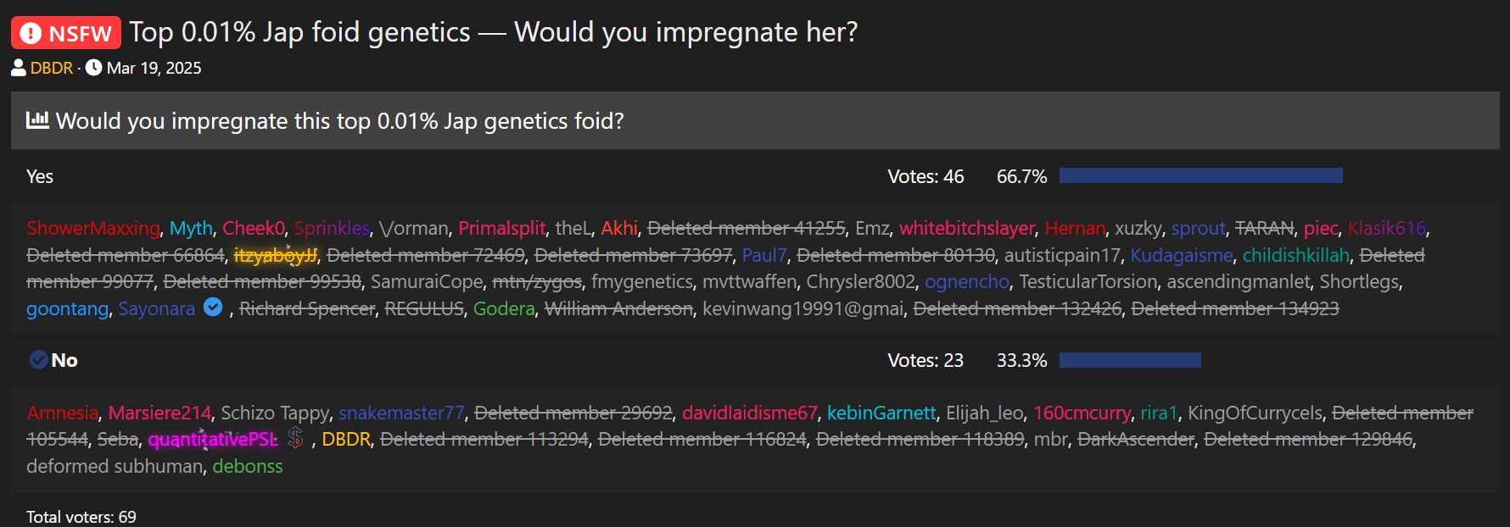
Task: Click the Total voters: 69 text
Action: (81, 517)
